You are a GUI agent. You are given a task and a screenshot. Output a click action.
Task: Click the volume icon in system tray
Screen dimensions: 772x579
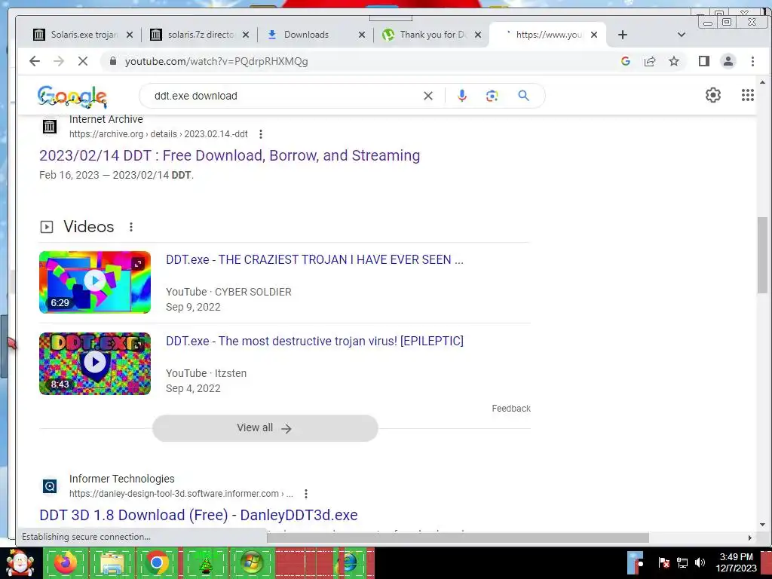pos(700,562)
